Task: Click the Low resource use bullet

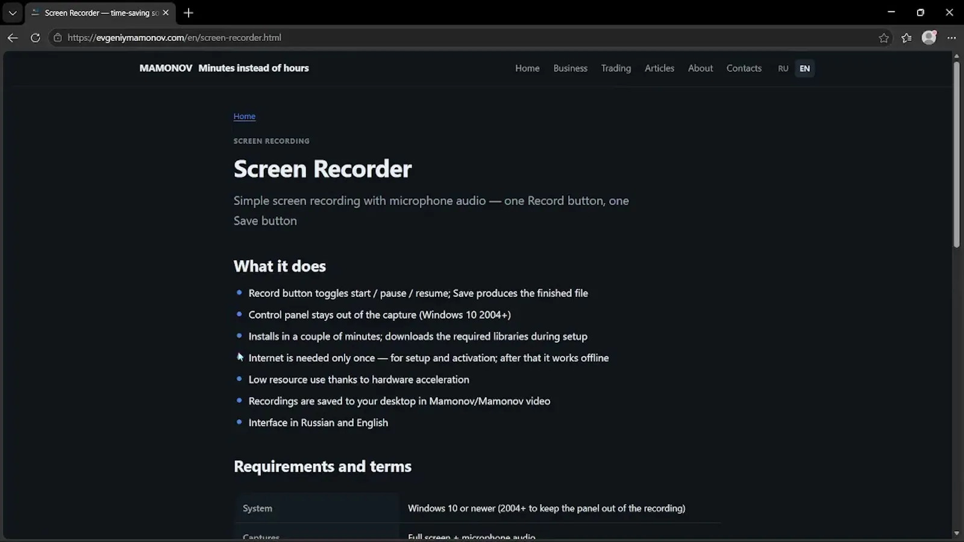Action: (x=358, y=380)
